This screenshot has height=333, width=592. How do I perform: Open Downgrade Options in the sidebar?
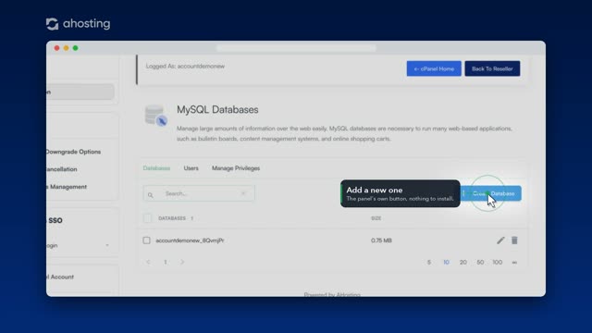tap(73, 152)
